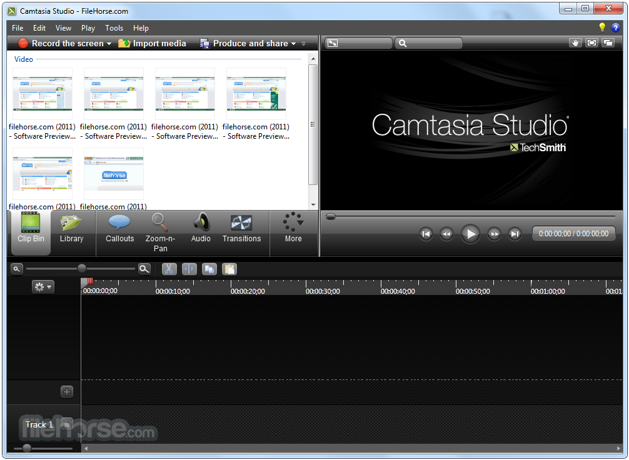Screen dimensions: 629x460
Task: Click the add track plus button
Action: 67,392
